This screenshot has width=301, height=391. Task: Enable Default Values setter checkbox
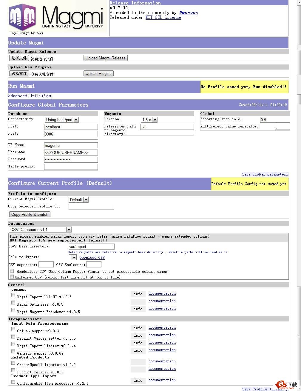[13, 337]
